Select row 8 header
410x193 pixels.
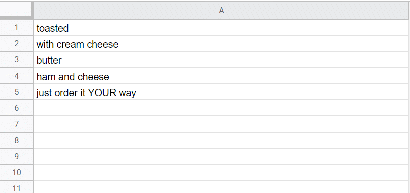click(17, 141)
